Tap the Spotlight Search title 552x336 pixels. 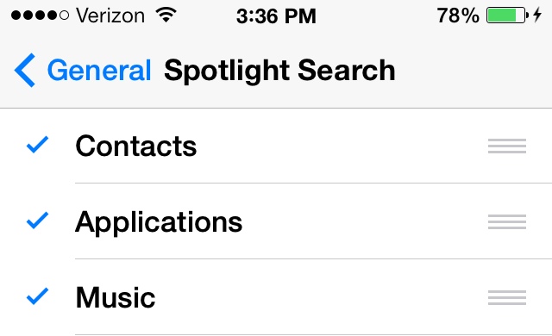[x=279, y=71]
